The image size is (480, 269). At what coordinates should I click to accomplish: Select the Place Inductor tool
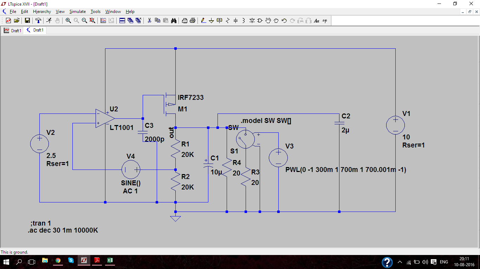[244, 21]
